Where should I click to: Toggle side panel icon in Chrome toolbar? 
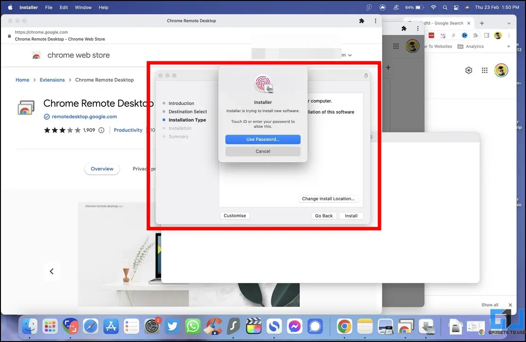[x=487, y=35]
